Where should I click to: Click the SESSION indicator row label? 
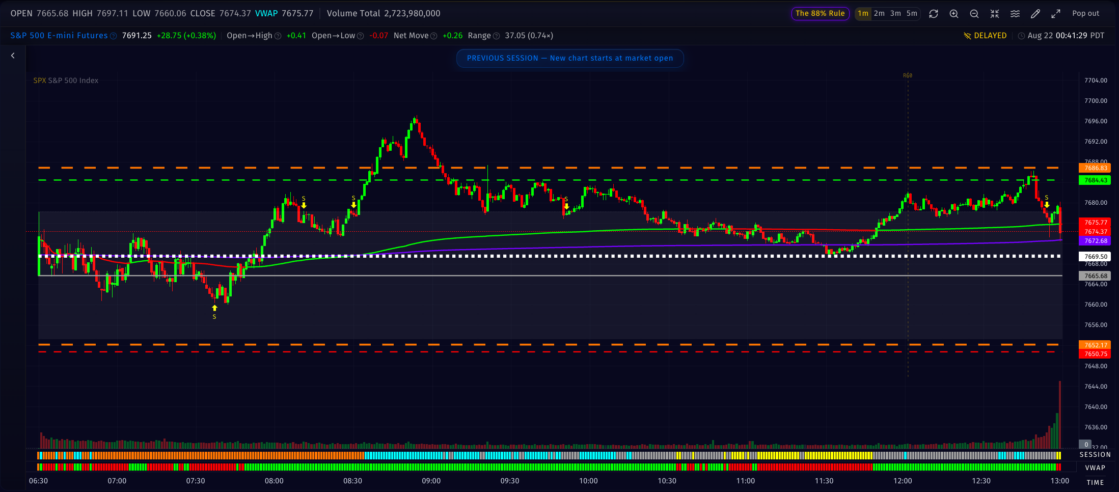click(1095, 455)
